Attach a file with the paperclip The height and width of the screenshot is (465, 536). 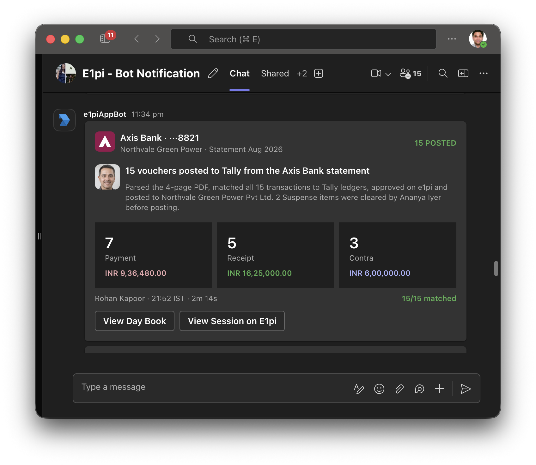399,389
